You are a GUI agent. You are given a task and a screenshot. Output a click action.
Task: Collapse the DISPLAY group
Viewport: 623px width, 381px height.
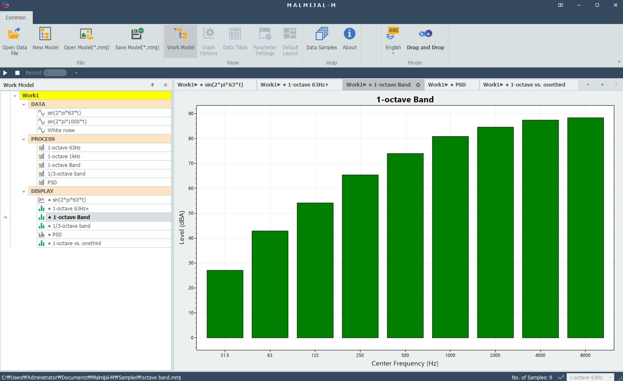pos(24,191)
